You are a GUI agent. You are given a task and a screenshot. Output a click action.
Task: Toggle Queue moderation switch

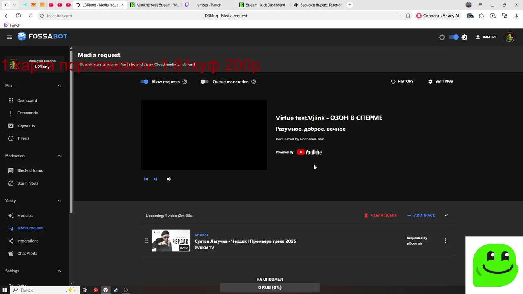(x=204, y=82)
